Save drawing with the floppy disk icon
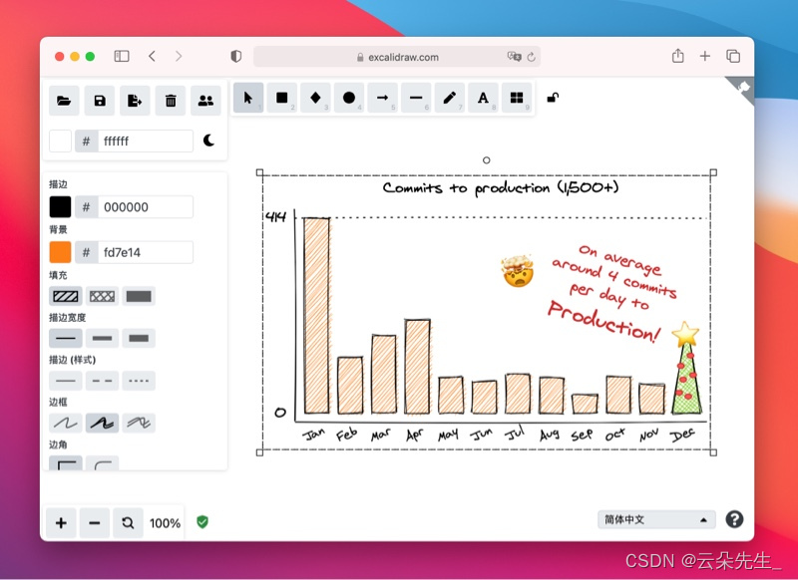Viewport: 798px width, 580px height. pos(100,101)
